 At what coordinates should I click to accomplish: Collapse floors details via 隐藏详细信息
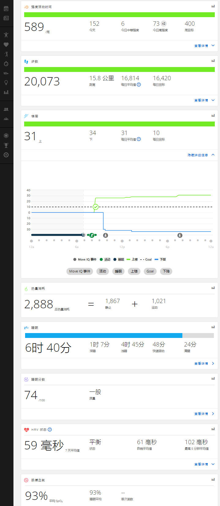tap(201, 155)
